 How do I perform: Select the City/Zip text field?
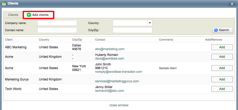point(132,30)
